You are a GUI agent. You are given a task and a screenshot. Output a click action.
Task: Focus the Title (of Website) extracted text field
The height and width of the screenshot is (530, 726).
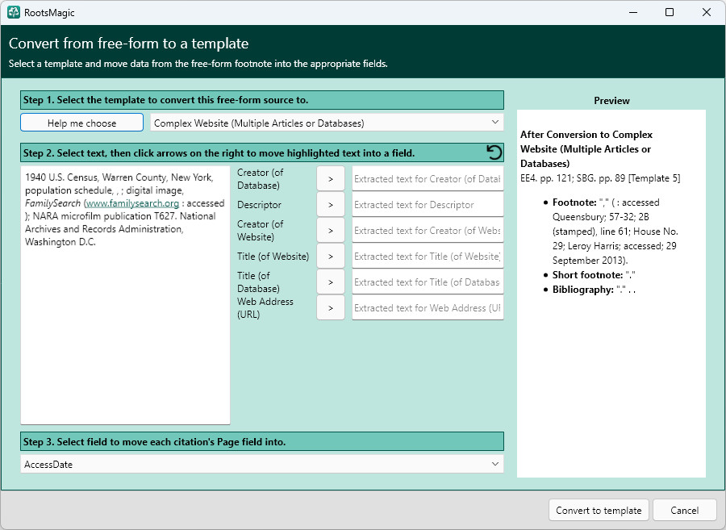pyautogui.click(x=428, y=257)
